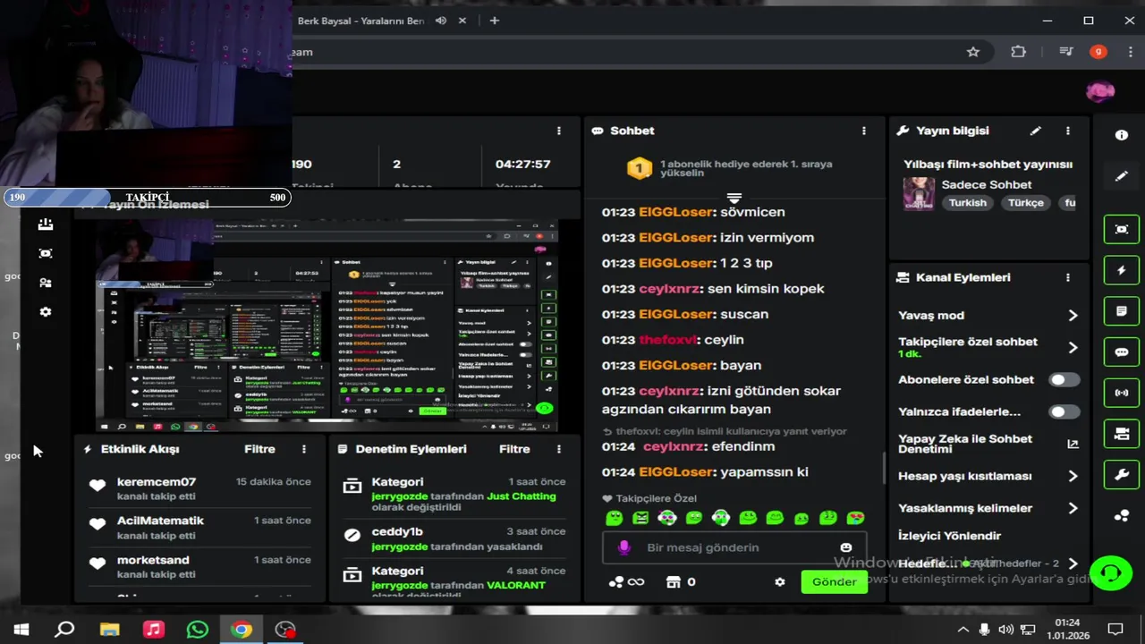Click the left sidebar settings gear icon
This screenshot has width=1145, height=644.
pyautogui.click(x=46, y=312)
